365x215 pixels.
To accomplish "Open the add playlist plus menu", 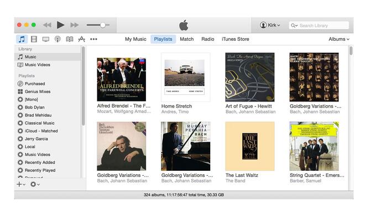I will [x=21, y=184].
